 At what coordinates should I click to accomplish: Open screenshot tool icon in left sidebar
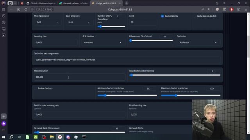click(4, 29)
